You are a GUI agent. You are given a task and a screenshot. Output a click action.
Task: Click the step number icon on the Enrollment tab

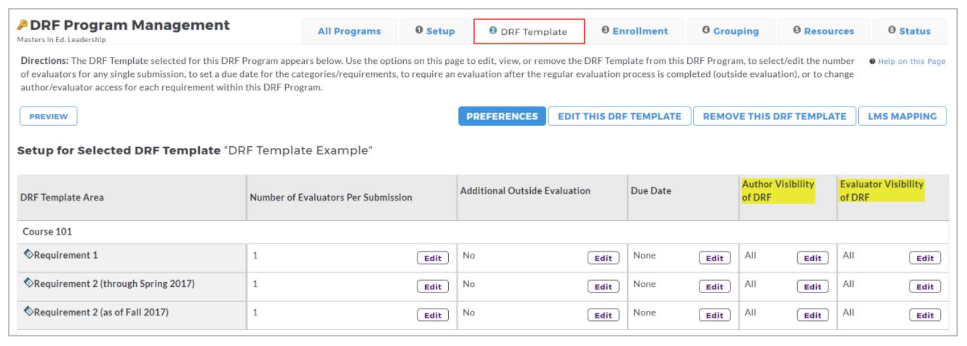[x=605, y=30]
